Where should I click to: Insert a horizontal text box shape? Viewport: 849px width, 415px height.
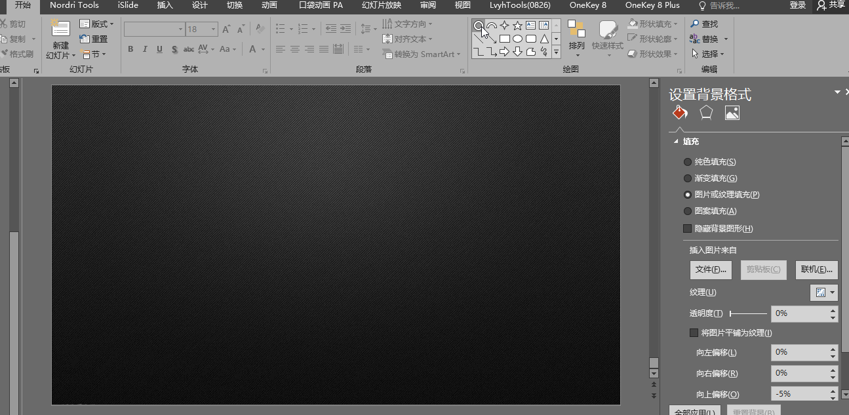[531, 26]
